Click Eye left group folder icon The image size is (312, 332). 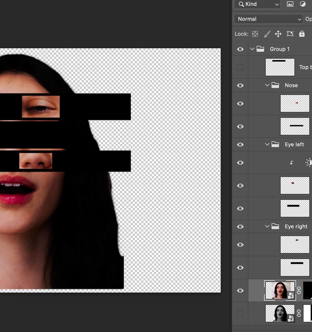275,144
